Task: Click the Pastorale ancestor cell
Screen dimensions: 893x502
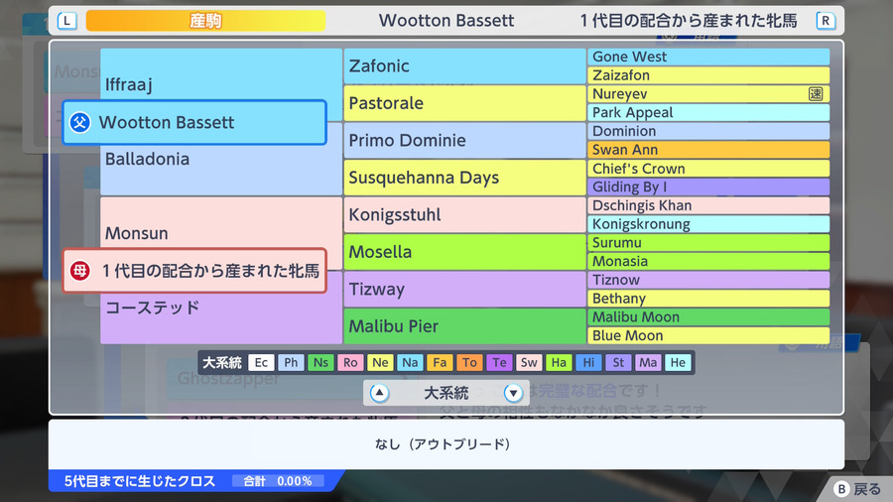Action: point(464,103)
